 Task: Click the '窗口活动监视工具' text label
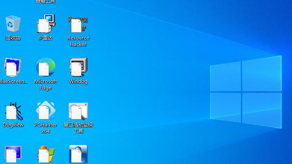click(78, 128)
